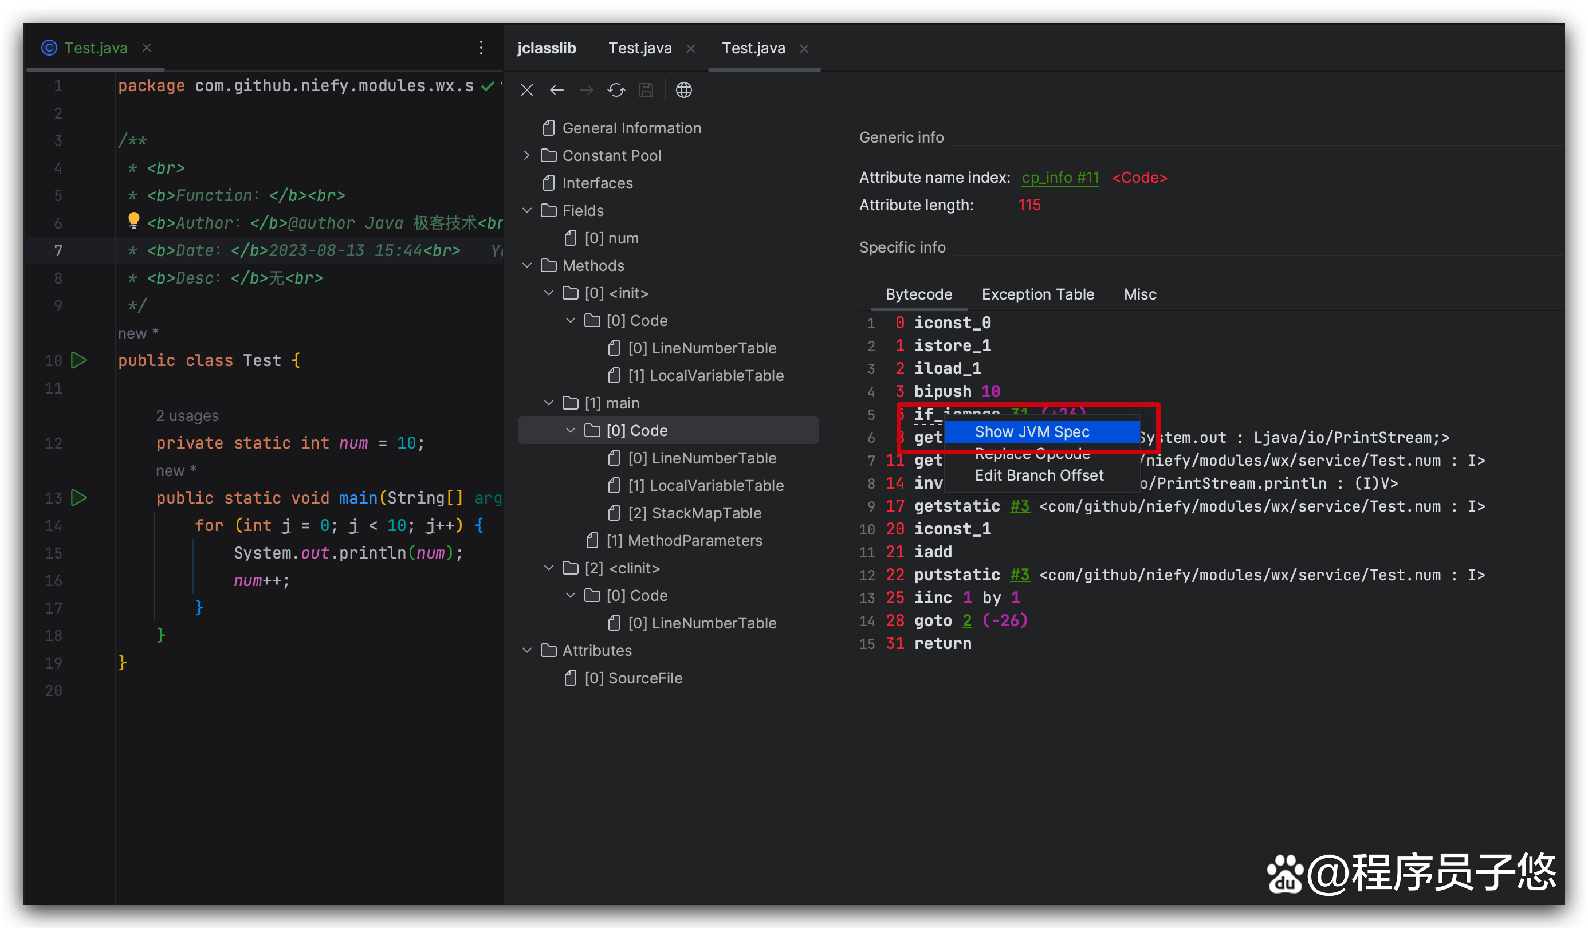Collapse the [1] main method node
This screenshot has width=1588, height=928.
tap(548, 403)
